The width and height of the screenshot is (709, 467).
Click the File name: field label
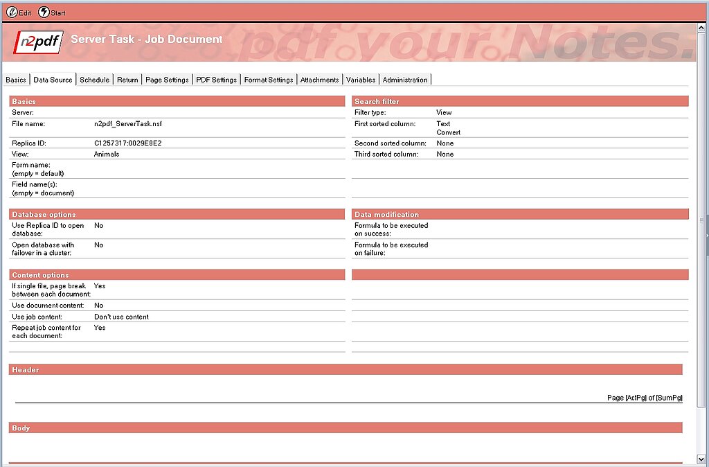click(x=28, y=123)
